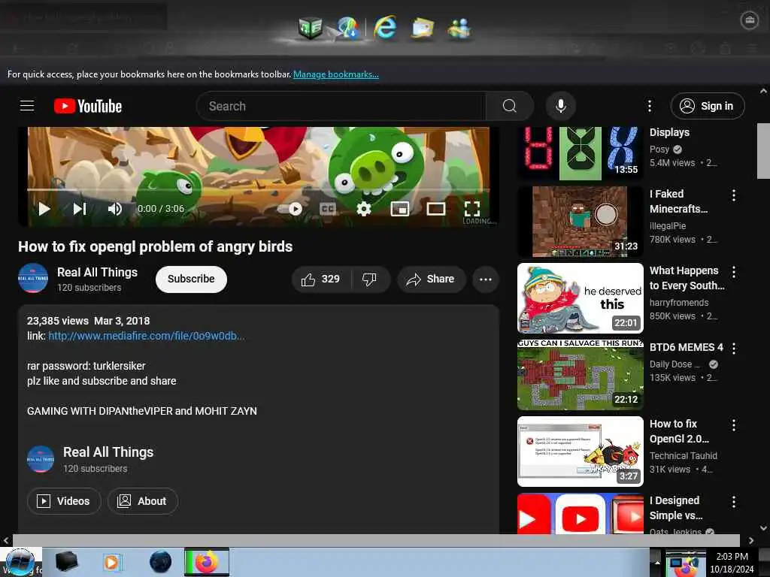Image resolution: width=770 pixels, height=577 pixels.
Task: Open the media player taskbar icon
Action: click(111, 562)
